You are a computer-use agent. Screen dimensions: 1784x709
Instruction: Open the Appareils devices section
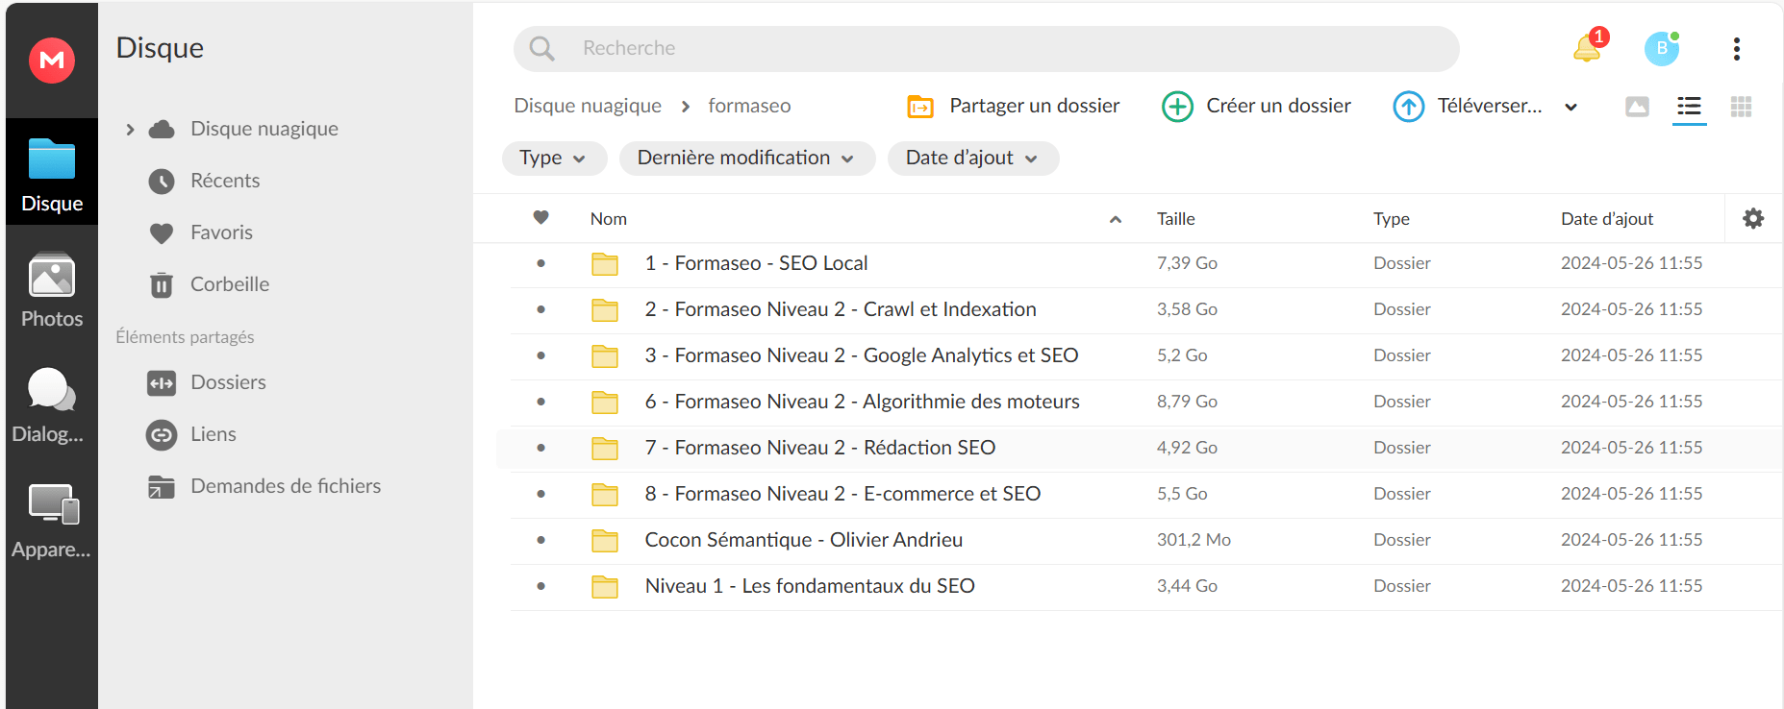click(x=52, y=520)
